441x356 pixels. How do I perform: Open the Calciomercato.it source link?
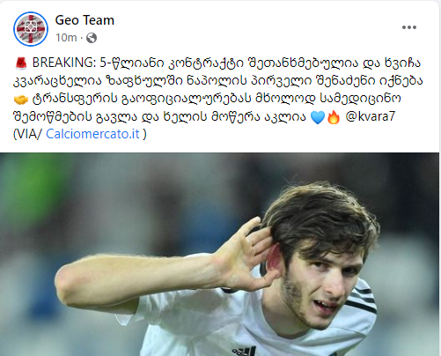(92, 134)
